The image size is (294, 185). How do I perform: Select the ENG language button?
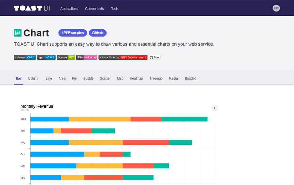point(276,8)
